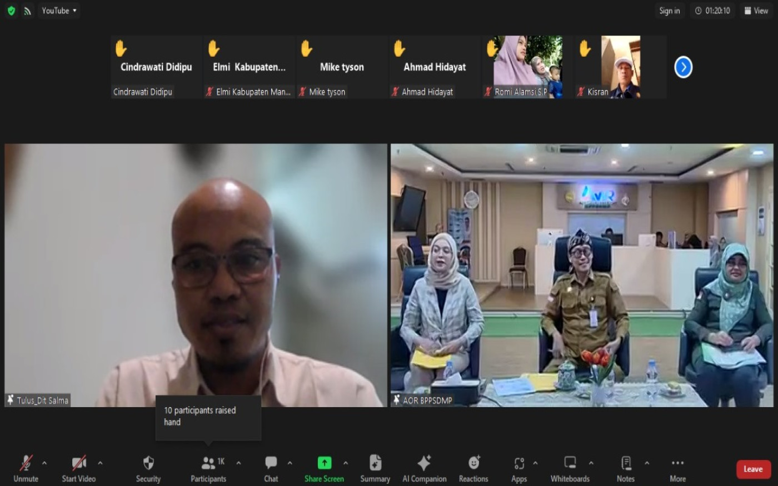Open the Reactions picker
Screen dimensions: 778x486
(x=473, y=468)
